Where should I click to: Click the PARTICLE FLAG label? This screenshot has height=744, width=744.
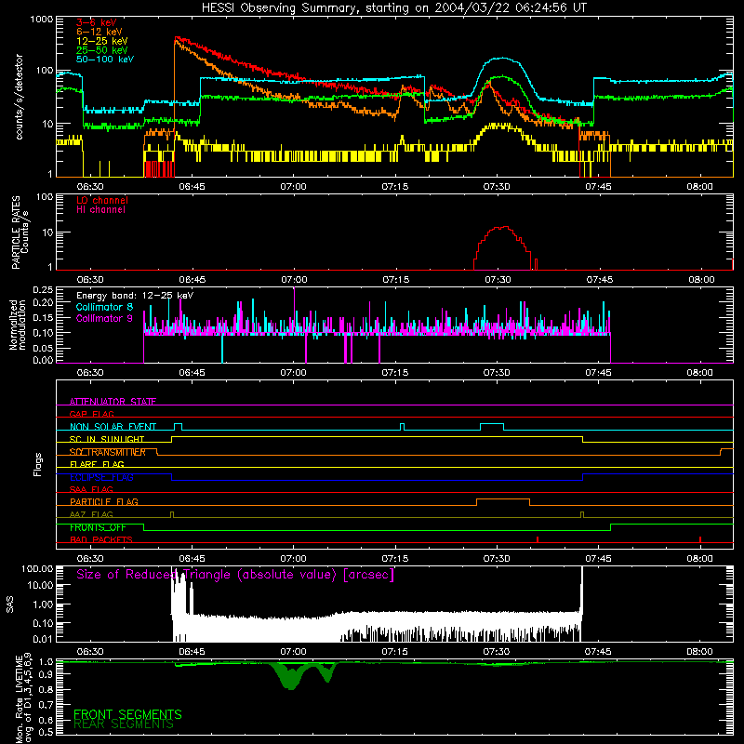[x=104, y=501]
